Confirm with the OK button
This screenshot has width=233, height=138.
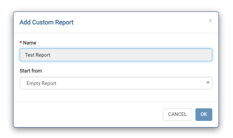point(204,115)
